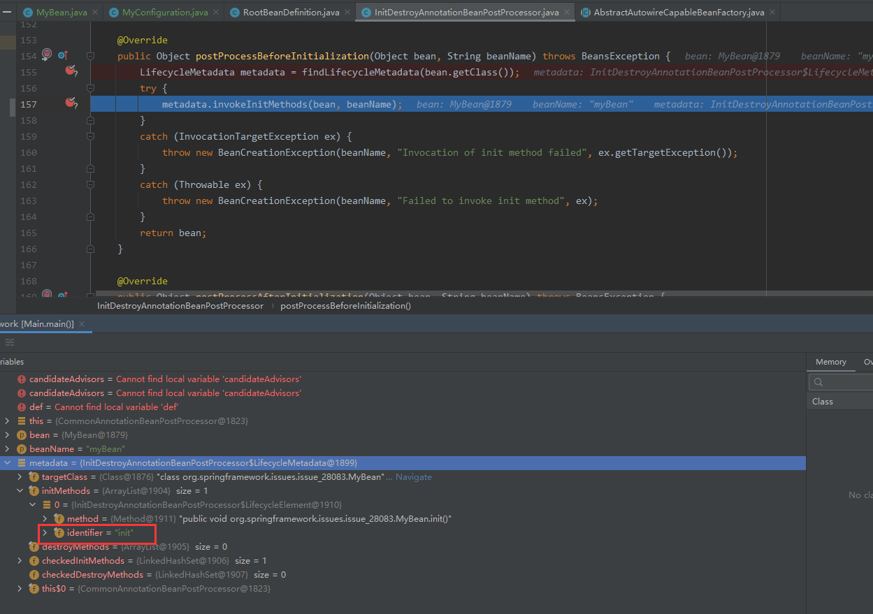Focus the Memory panel search field
Screen dimensions: 873x614
(x=841, y=382)
